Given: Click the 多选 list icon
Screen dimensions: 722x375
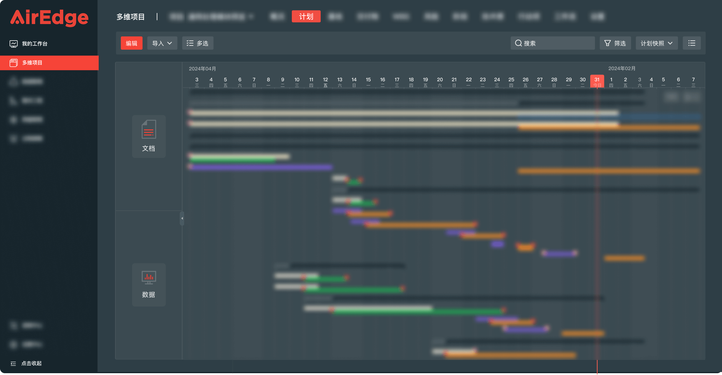Looking at the screenshot, I should click(190, 43).
